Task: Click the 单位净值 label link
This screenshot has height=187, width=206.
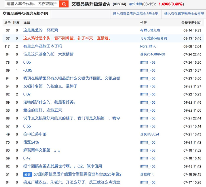Action: (x=135, y=4)
